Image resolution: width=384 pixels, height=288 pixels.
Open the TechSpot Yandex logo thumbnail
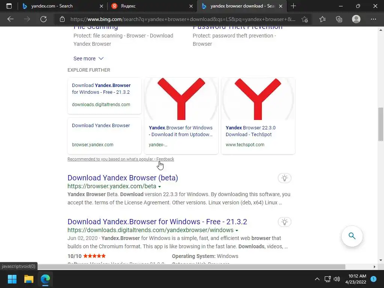(258, 99)
